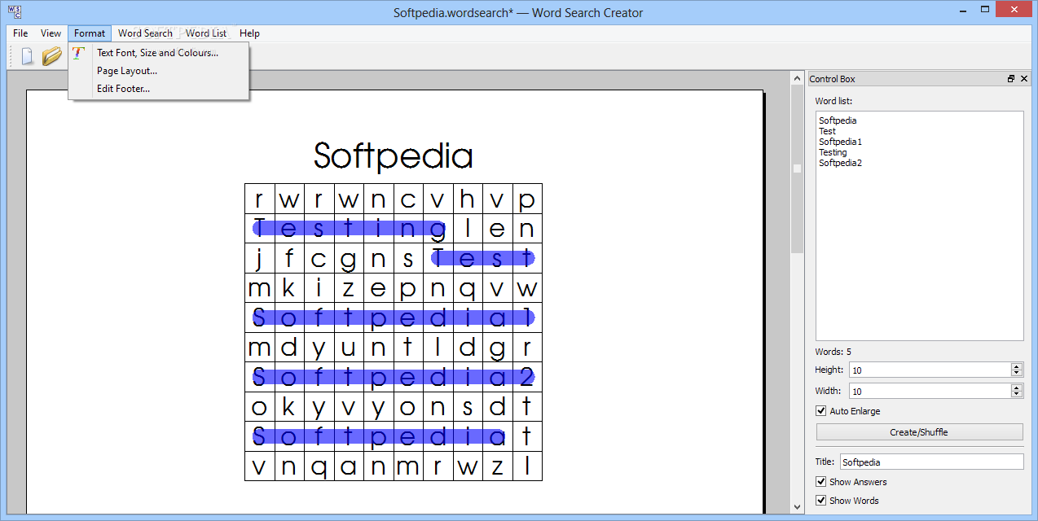
Task: Undock the Control Box panel
Action: (x=1011, y=79)
